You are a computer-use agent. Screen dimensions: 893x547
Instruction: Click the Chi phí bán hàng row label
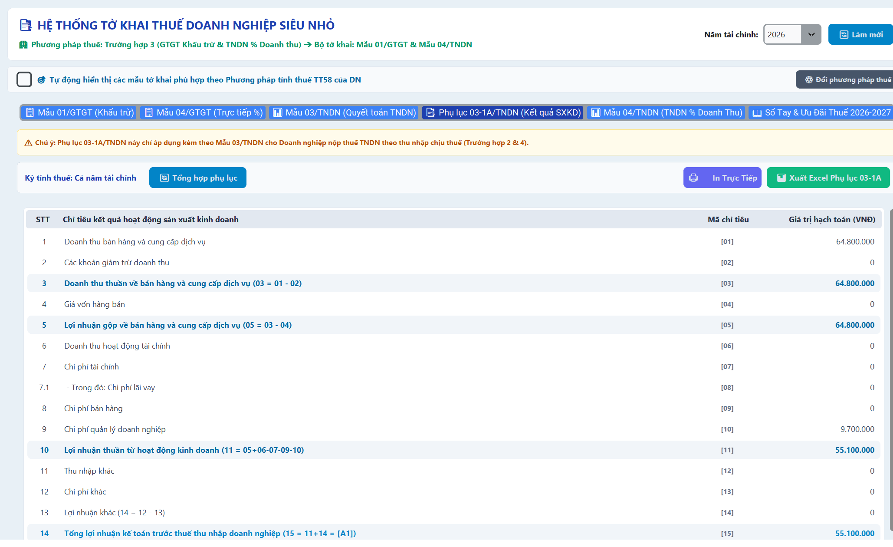tap(93, 409)
